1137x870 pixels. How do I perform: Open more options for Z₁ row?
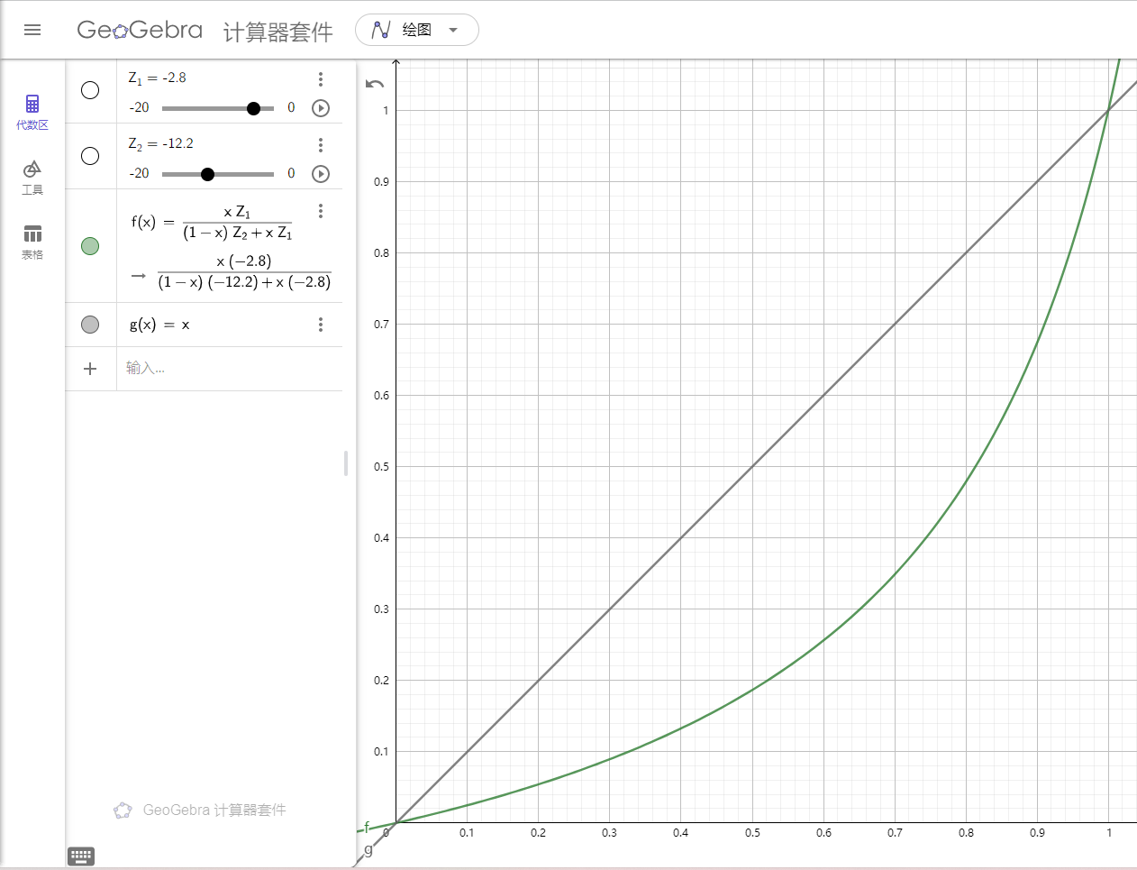coord(321,79)
